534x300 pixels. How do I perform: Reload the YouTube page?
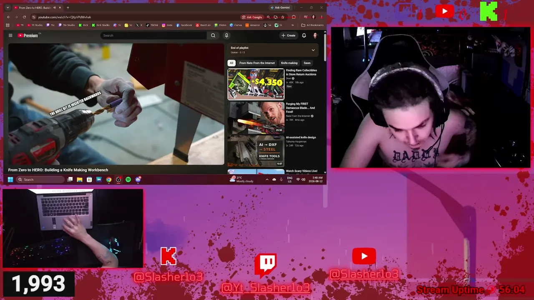point(24,17)
